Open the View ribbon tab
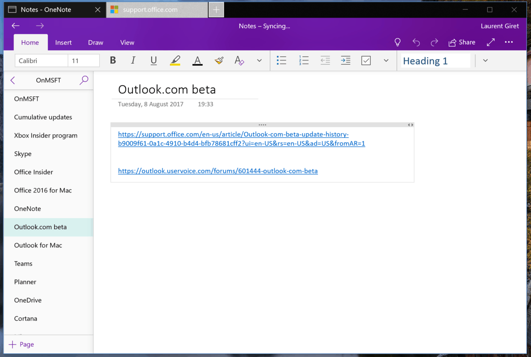Viewport: 531px width, 357px height. [x=127, y=42]
